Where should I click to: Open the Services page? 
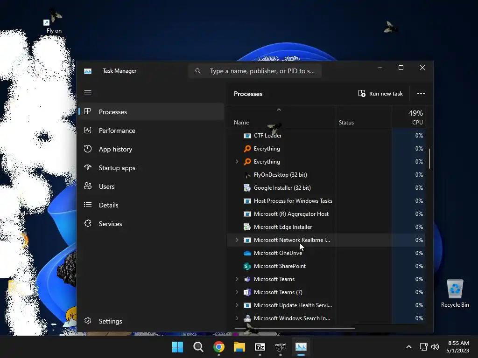(x=152, y=224)
